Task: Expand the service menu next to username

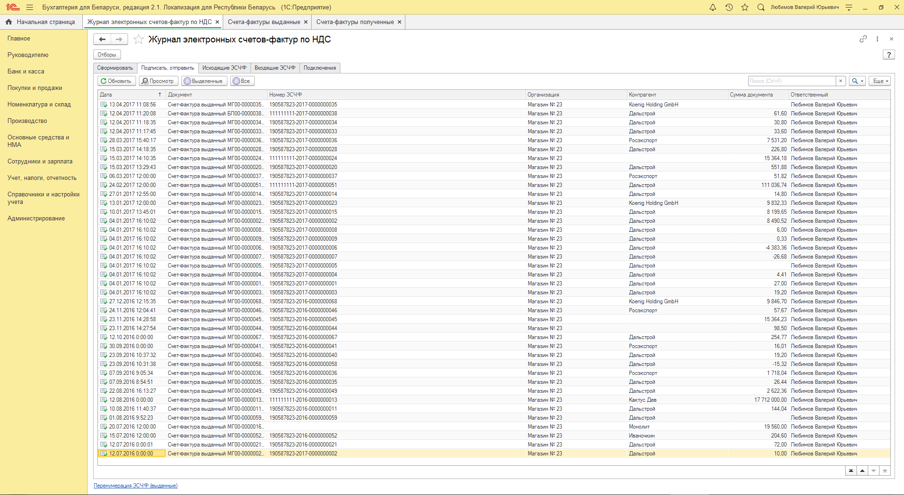Action: [x=849, y=8]
